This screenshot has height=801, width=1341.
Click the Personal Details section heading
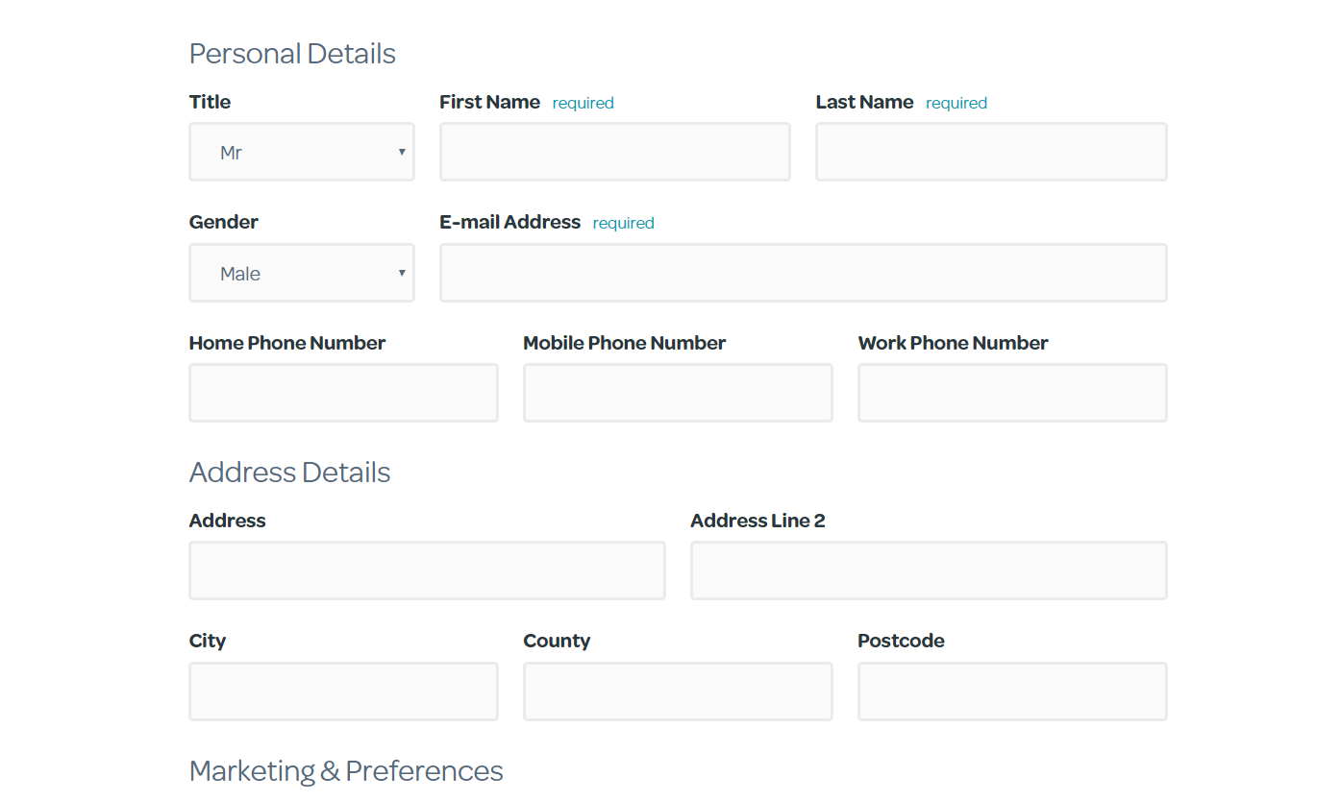coord(292,54)
